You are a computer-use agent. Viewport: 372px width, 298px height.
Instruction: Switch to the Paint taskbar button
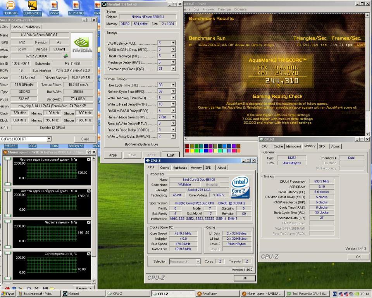[x=38, y=294]
